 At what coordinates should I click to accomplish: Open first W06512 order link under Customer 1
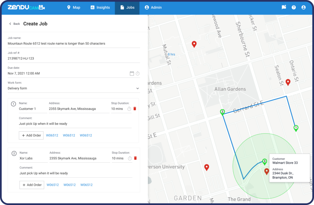tap(52, 135)
